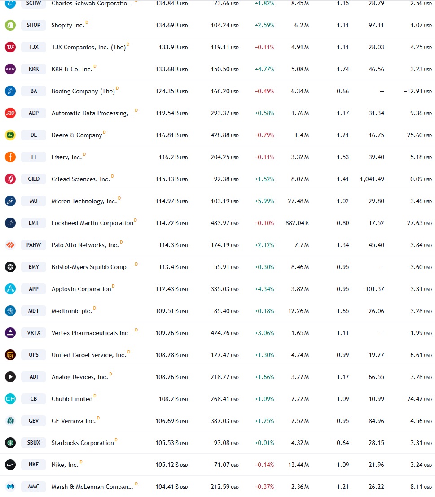
Task: Select the FI ticker badge
Action: [x=34, y=157]
